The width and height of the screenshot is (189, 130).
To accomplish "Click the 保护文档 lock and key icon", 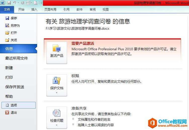I will pyautogui.click(x=56, y=81).
